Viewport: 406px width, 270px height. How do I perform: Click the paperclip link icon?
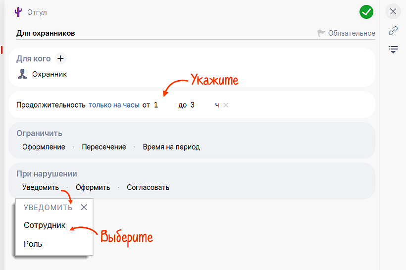pos(393,31)
